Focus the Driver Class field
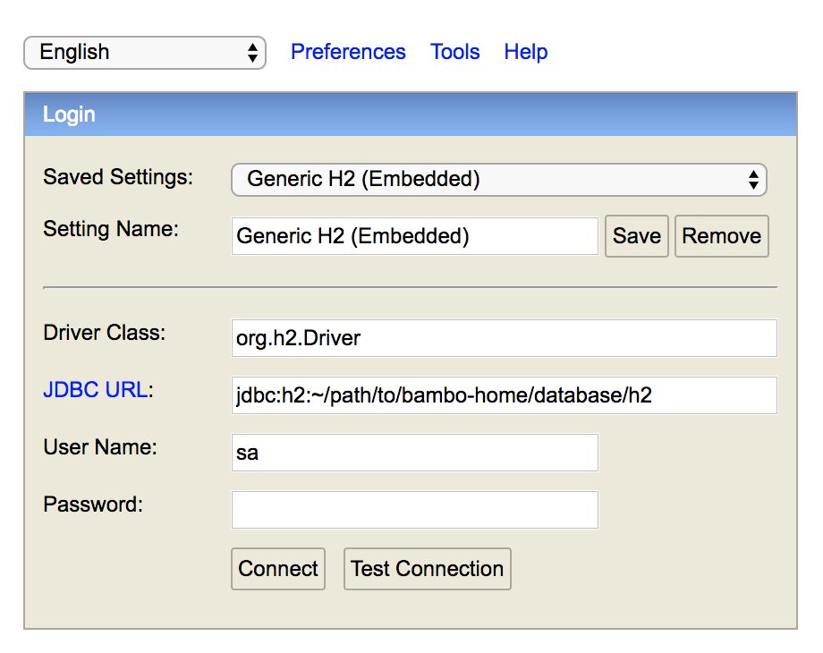Image resolution: width=823 pixels, height=653 pixels. tap(504, 338)
